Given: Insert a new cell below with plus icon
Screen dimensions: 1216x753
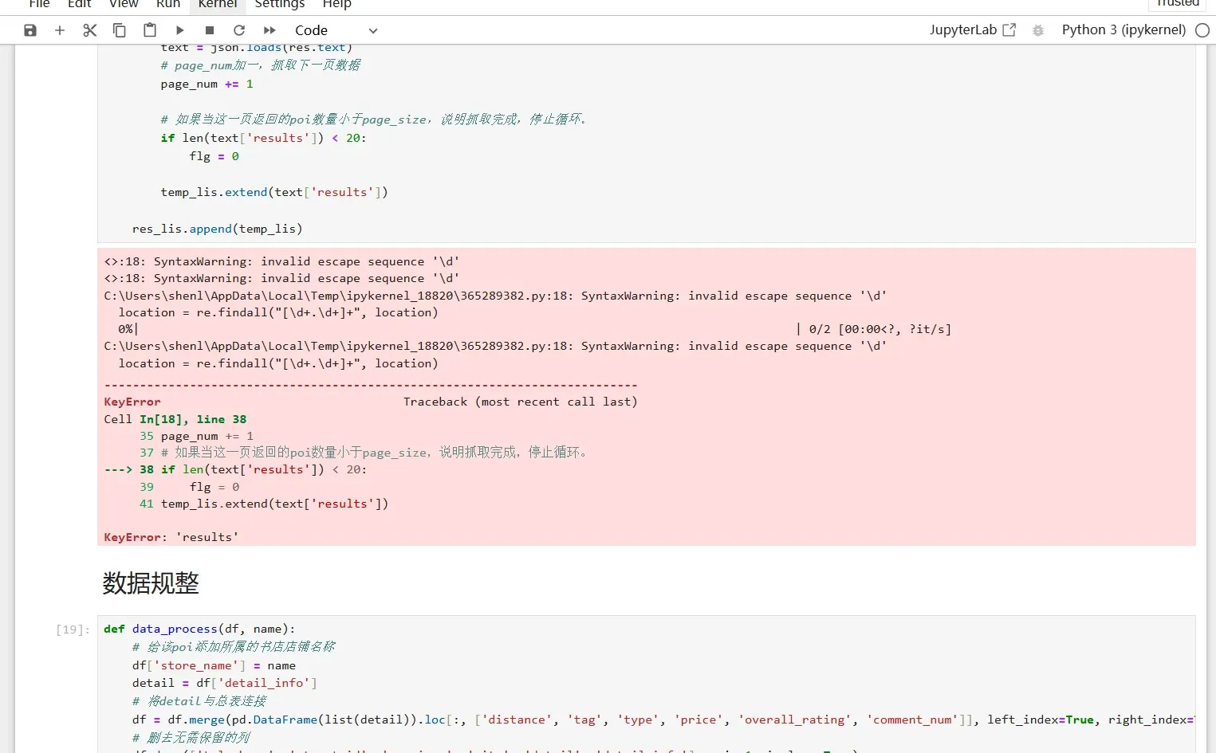Looking at the screenshot, I should [x=60, y=30].
